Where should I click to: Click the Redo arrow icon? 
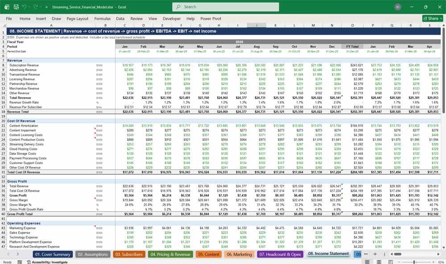(x=36, y=7)
